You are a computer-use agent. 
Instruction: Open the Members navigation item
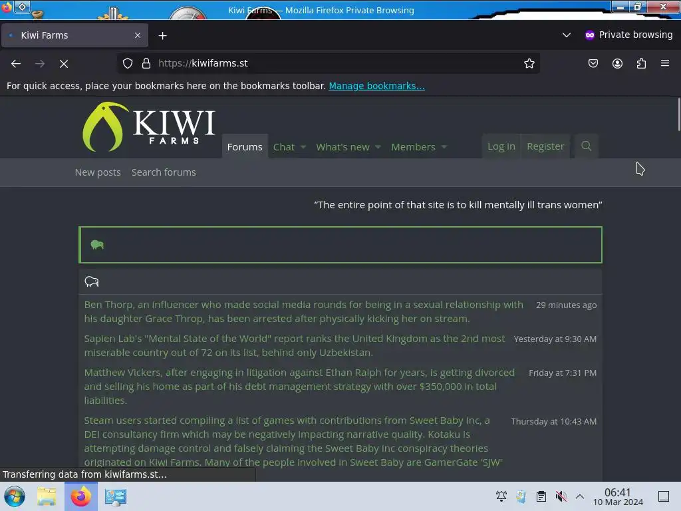[413, 147]
